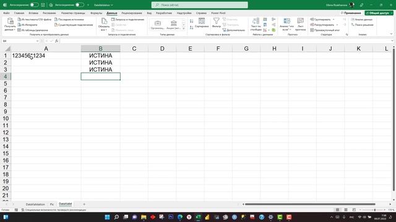This screenshot has width=396, height=222.
Task: Collapse the ribbon with chevron
Action: point(391,34)
